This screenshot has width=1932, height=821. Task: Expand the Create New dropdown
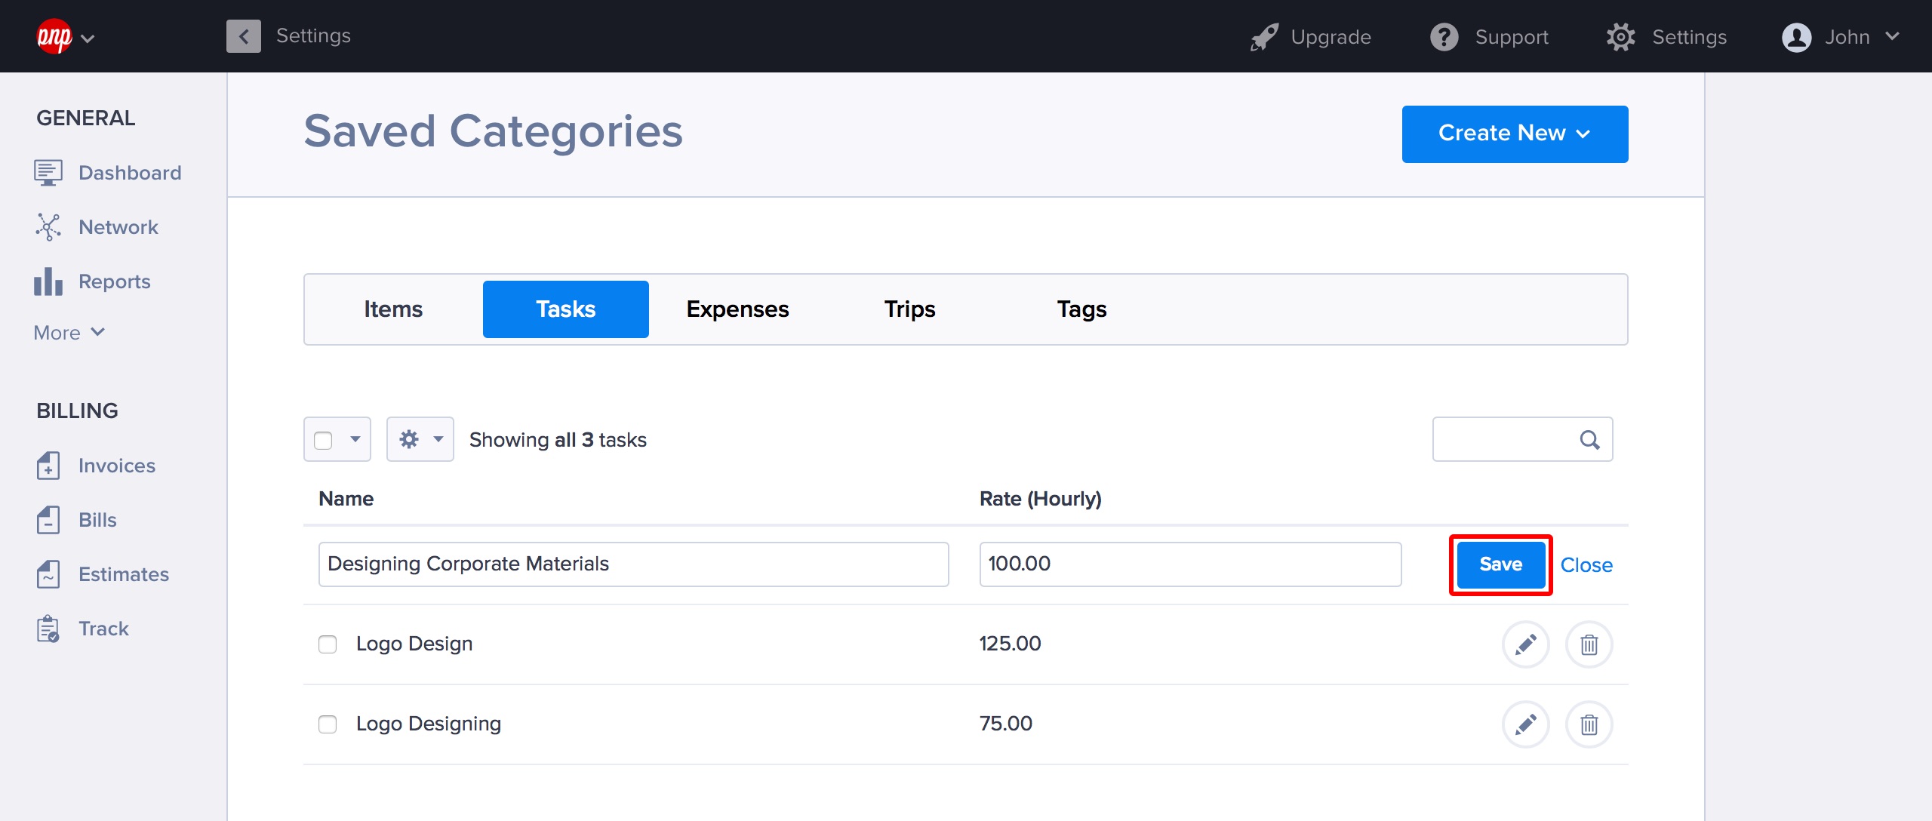point(1514,134)
